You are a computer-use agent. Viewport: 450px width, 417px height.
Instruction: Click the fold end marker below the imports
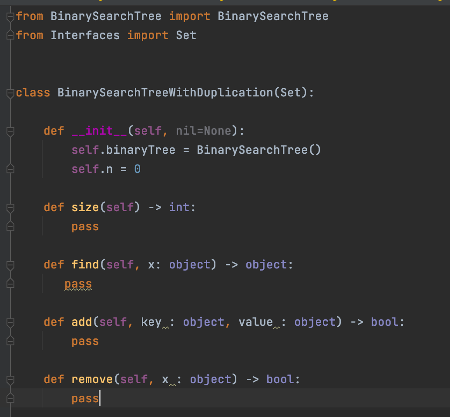pos(10,35)
